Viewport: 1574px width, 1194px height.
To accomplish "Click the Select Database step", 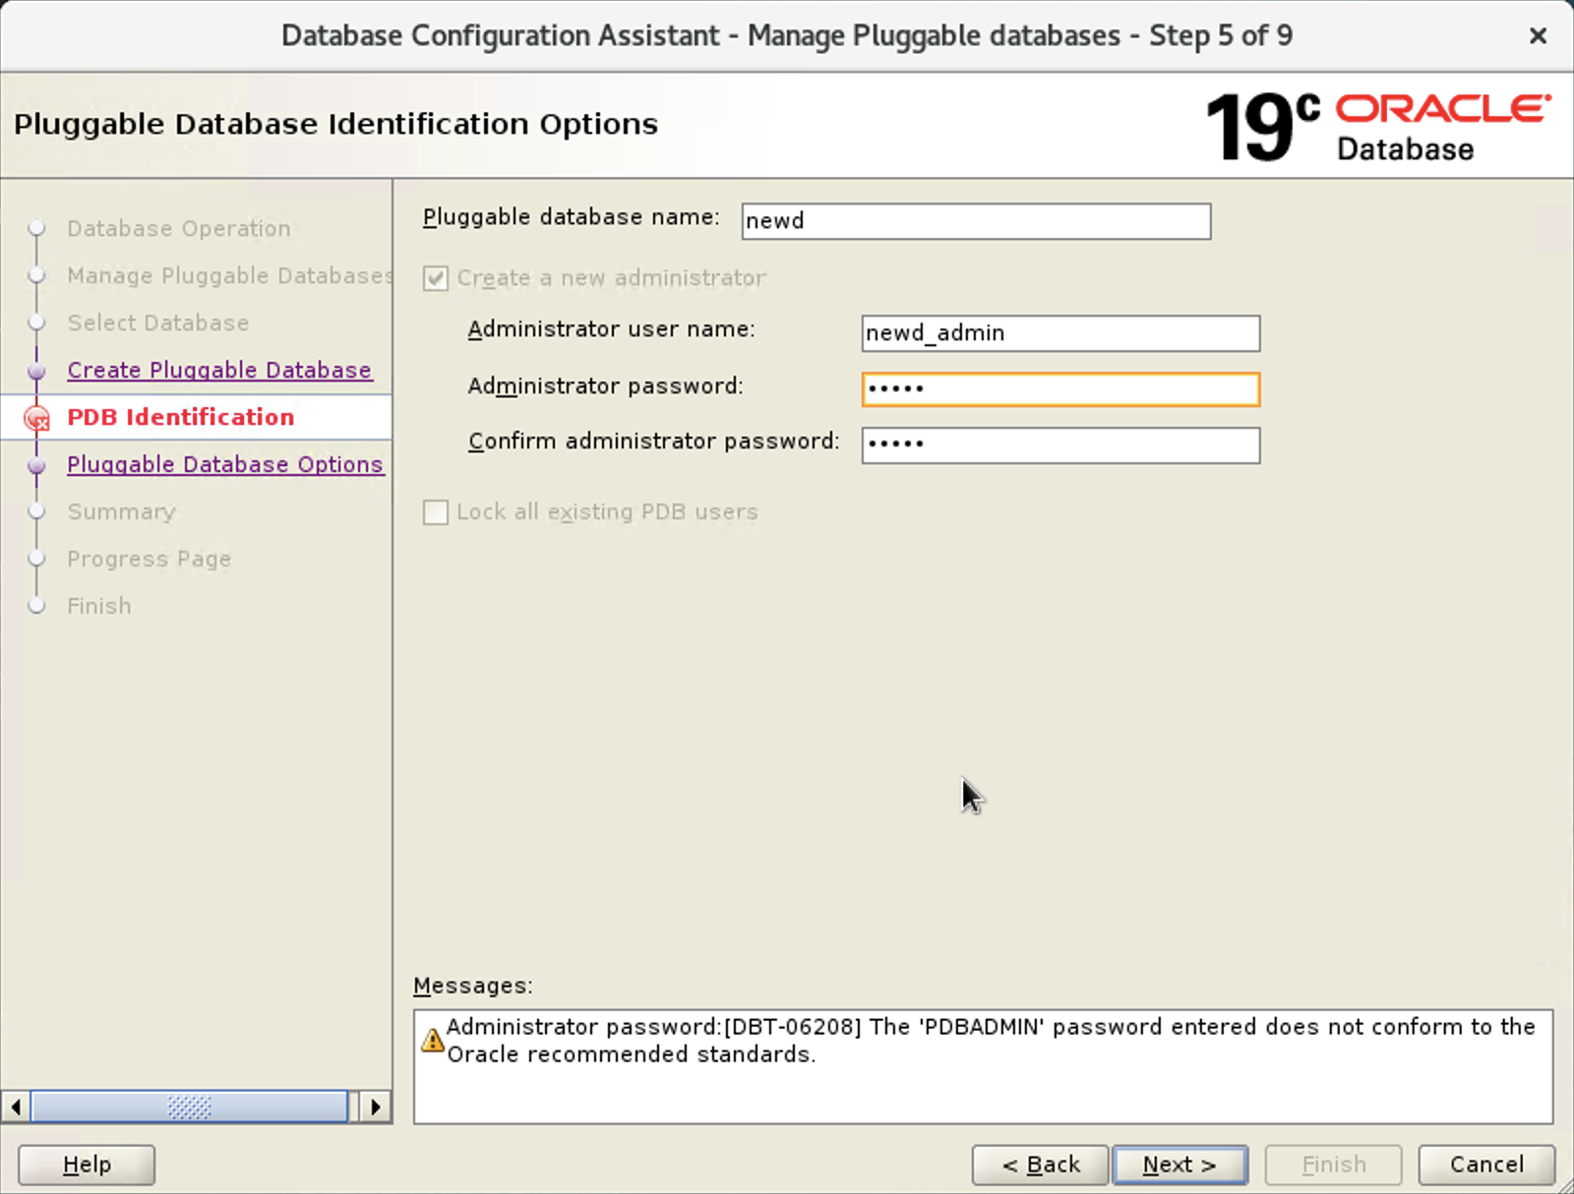I will tap(158, 323).
